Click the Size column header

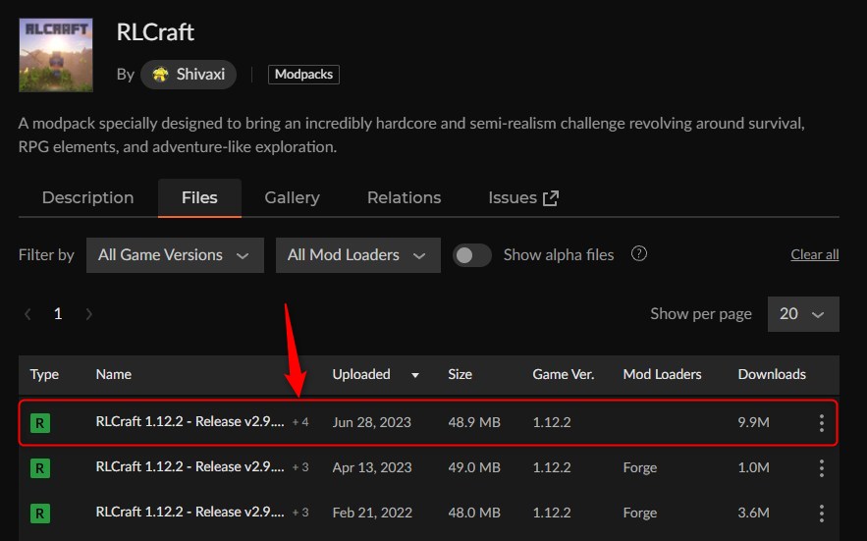[x=461, y=374]
